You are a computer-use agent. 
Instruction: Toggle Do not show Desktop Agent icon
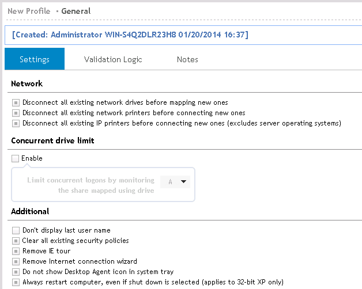coord(16,272)
